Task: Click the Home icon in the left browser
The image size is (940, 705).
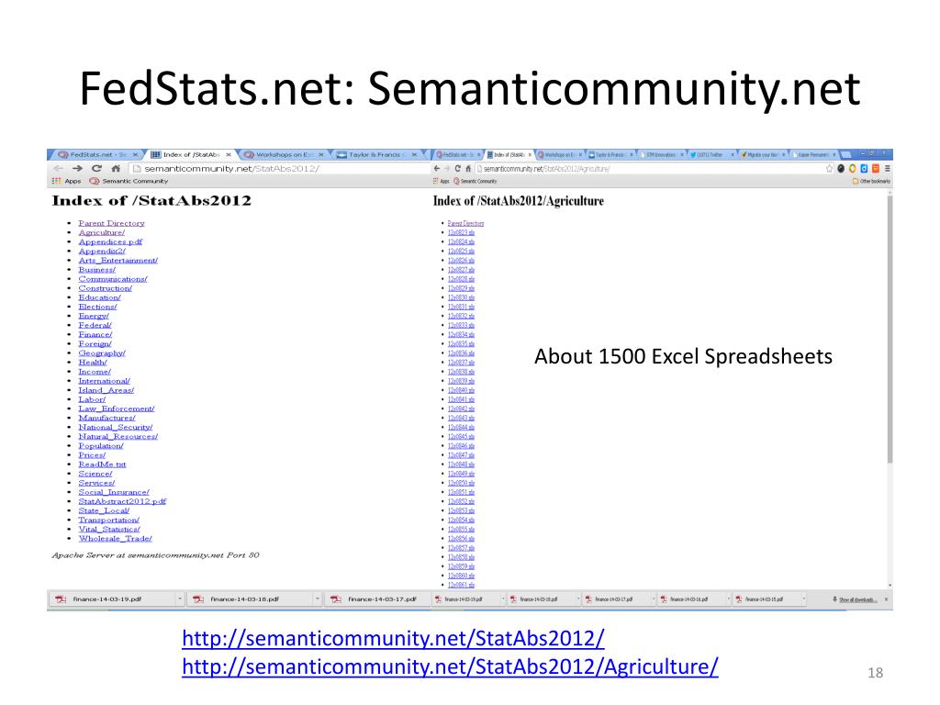Action: click(x=116, y=169)
